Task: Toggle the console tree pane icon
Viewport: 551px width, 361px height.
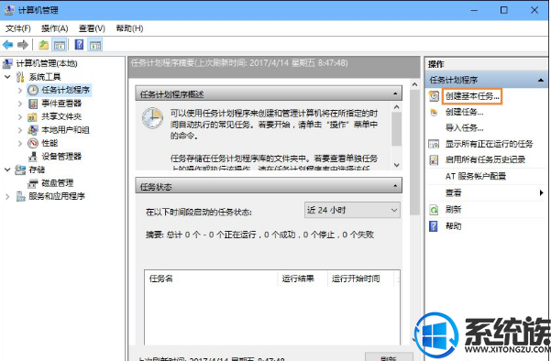Action: tap(59, 45)
